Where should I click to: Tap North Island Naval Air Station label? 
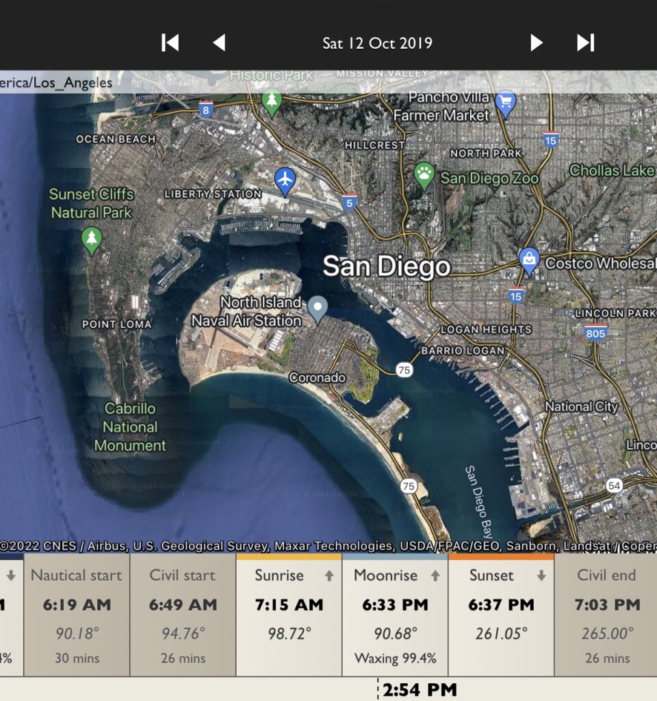click(x=246, y=311)
